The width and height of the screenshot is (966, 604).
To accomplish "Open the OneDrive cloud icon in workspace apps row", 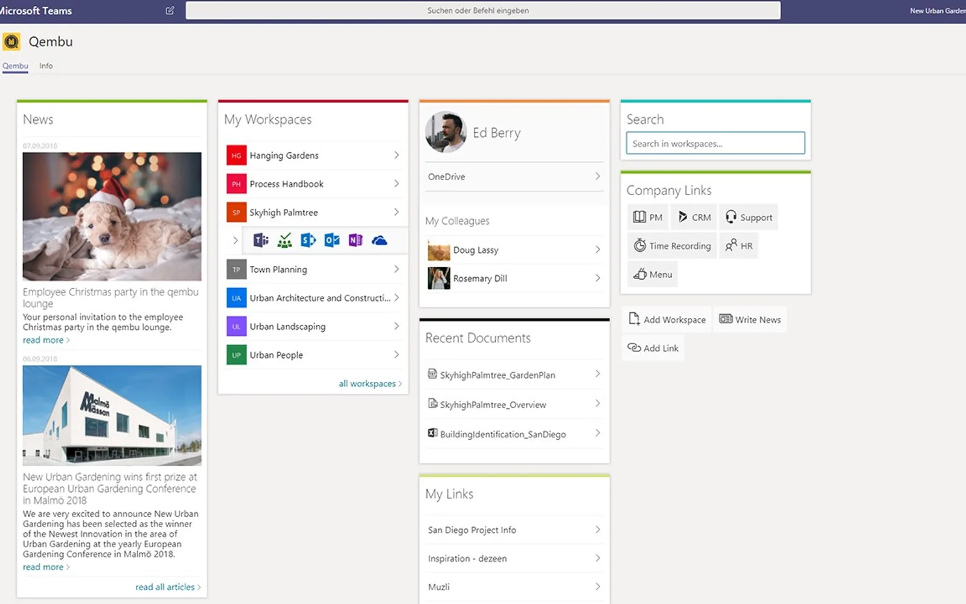I will pos(379,240).
